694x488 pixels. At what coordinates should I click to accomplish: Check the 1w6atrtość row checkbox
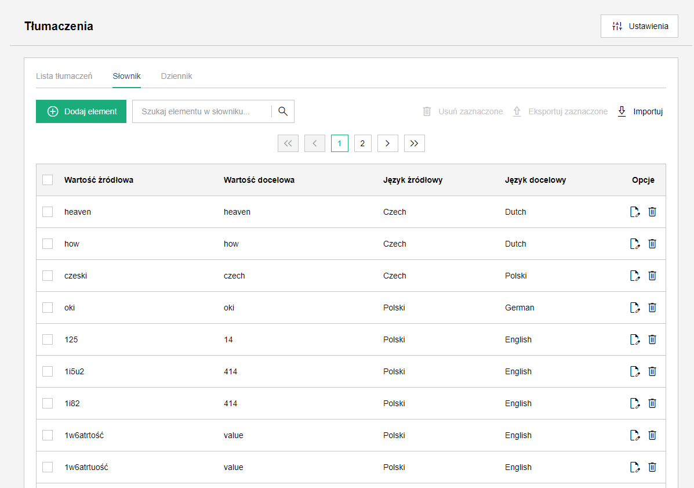[x=48, y=435]
